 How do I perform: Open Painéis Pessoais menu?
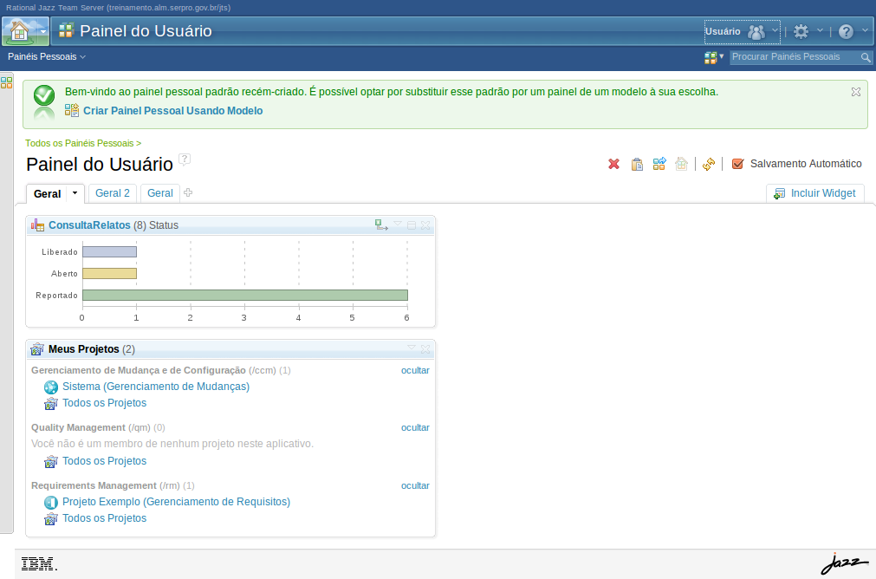[x=47, y=56]
